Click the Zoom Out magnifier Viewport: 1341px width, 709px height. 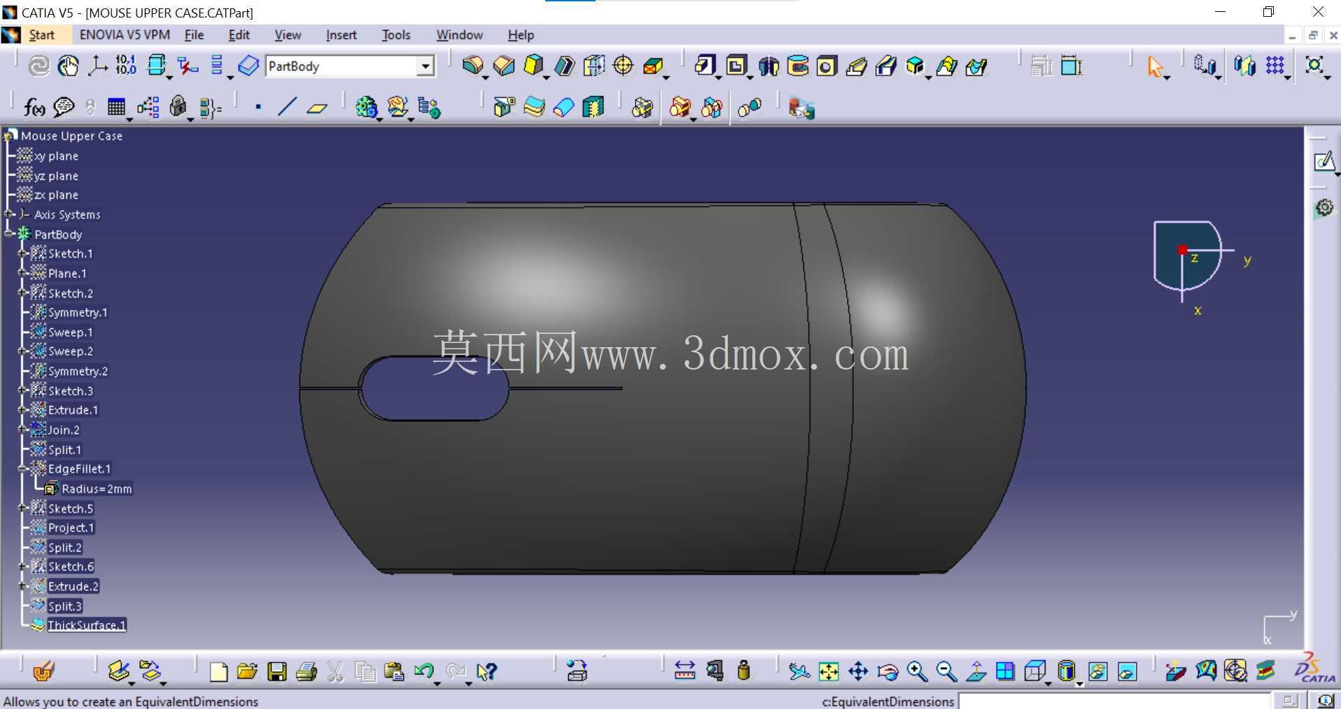click(x=946, y=671)
